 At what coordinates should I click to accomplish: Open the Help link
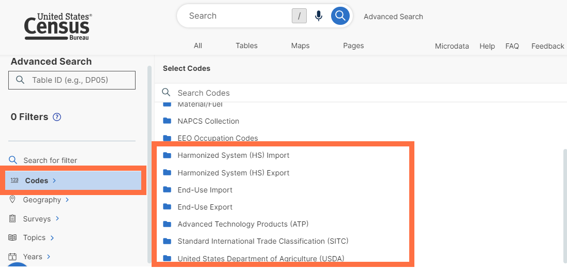click(487, 46)
